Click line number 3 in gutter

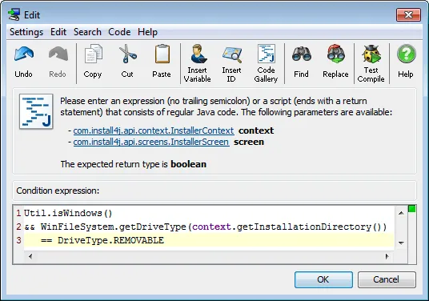click(18, 240)
